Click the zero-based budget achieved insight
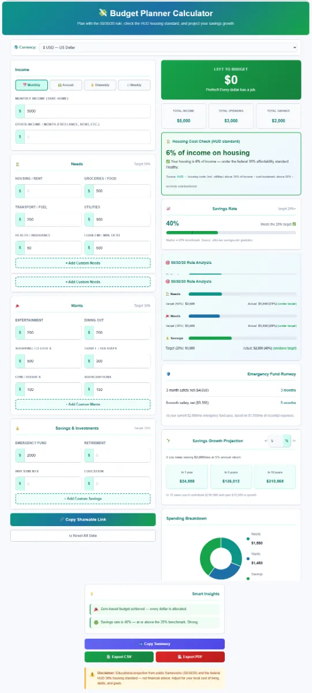312x693 pixels. point(154,609)
